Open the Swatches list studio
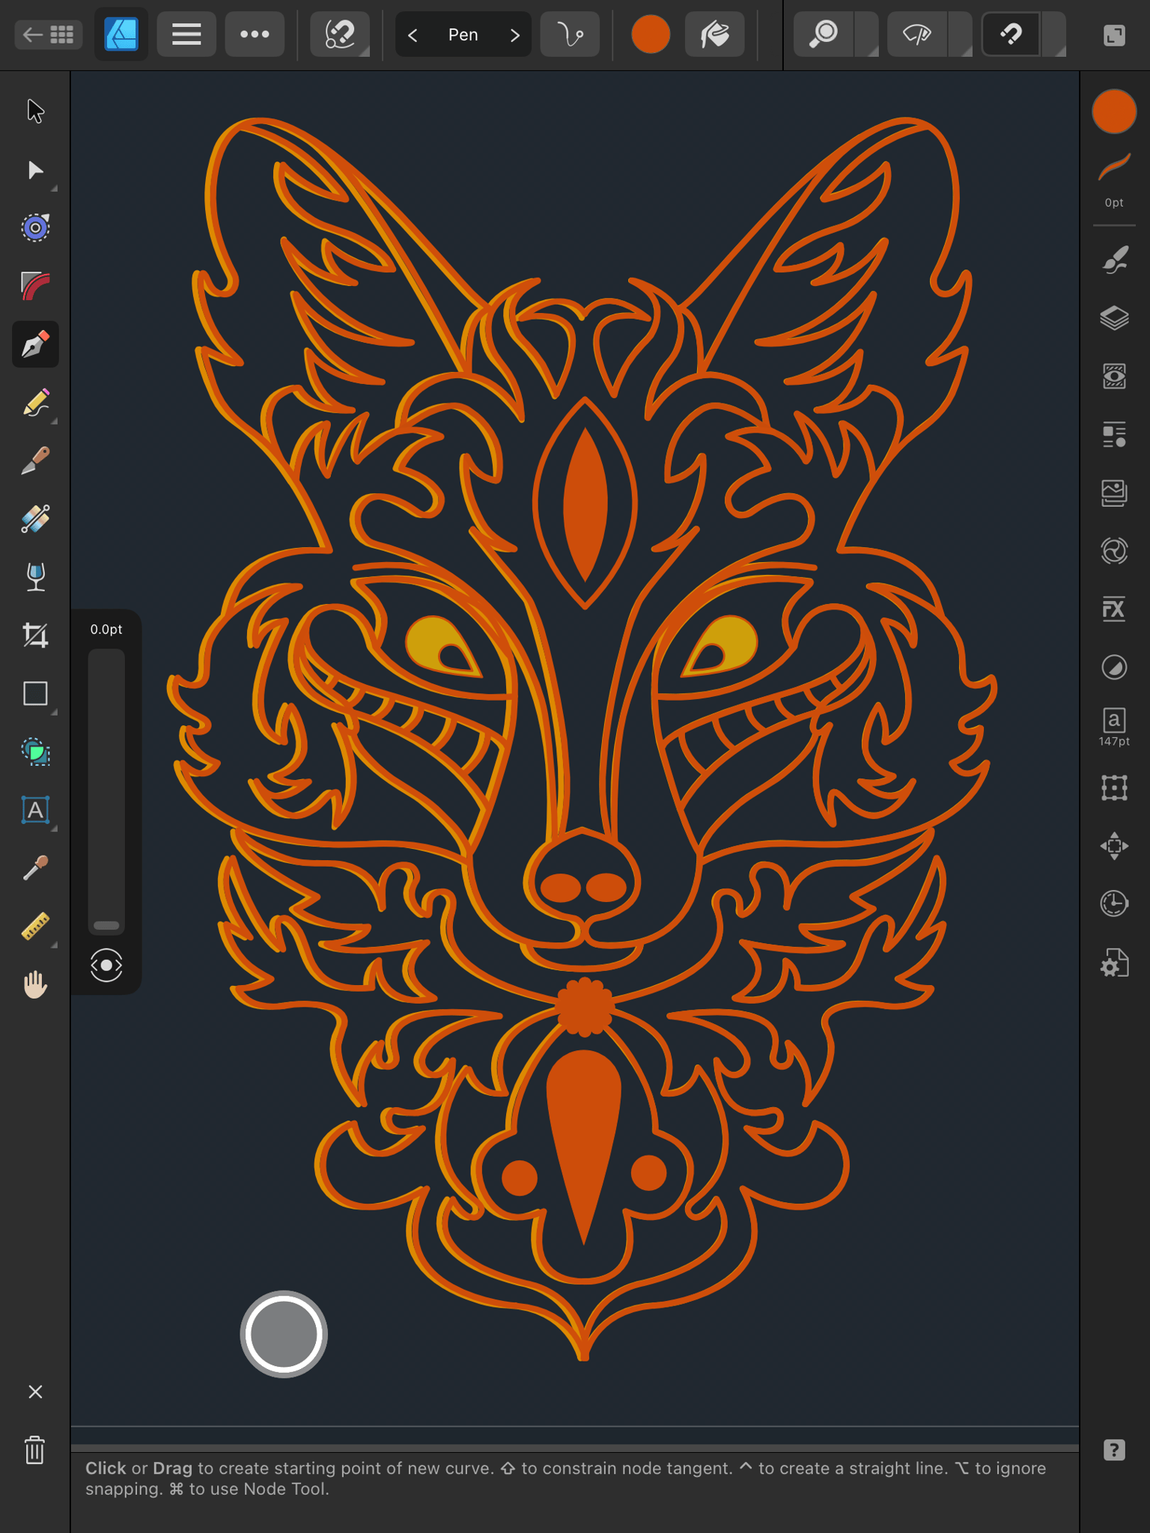 point(1114,435)
